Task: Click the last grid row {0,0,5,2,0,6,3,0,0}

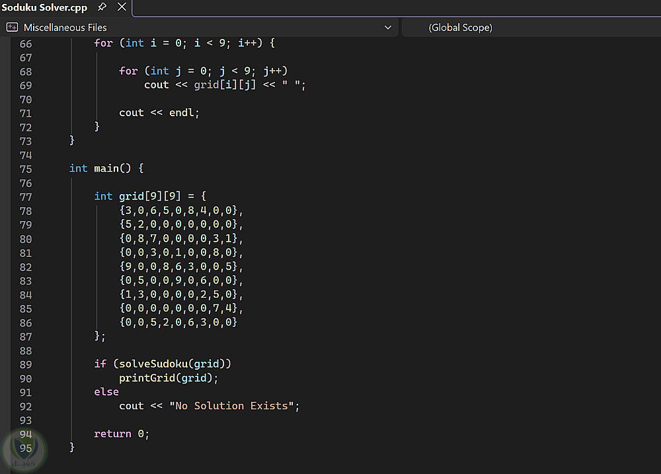Action: pyautogui.click(x=178, y=322)
